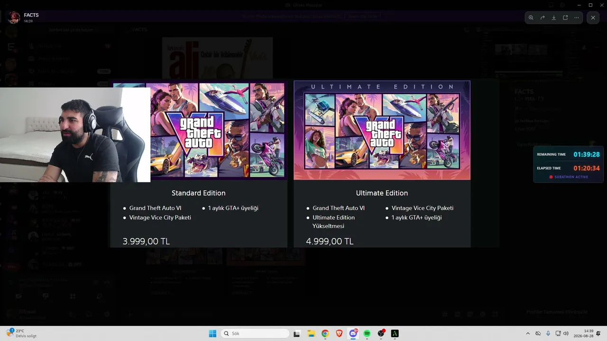
Task: Open the image in browser
Action: click(x=565, y=18)
